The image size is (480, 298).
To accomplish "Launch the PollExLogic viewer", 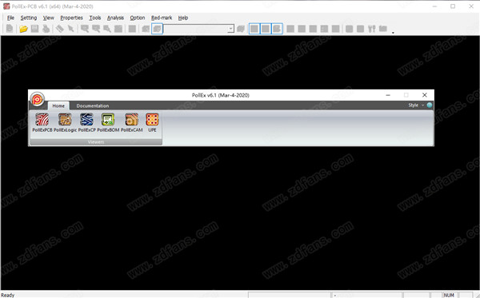I will (65, 122).
